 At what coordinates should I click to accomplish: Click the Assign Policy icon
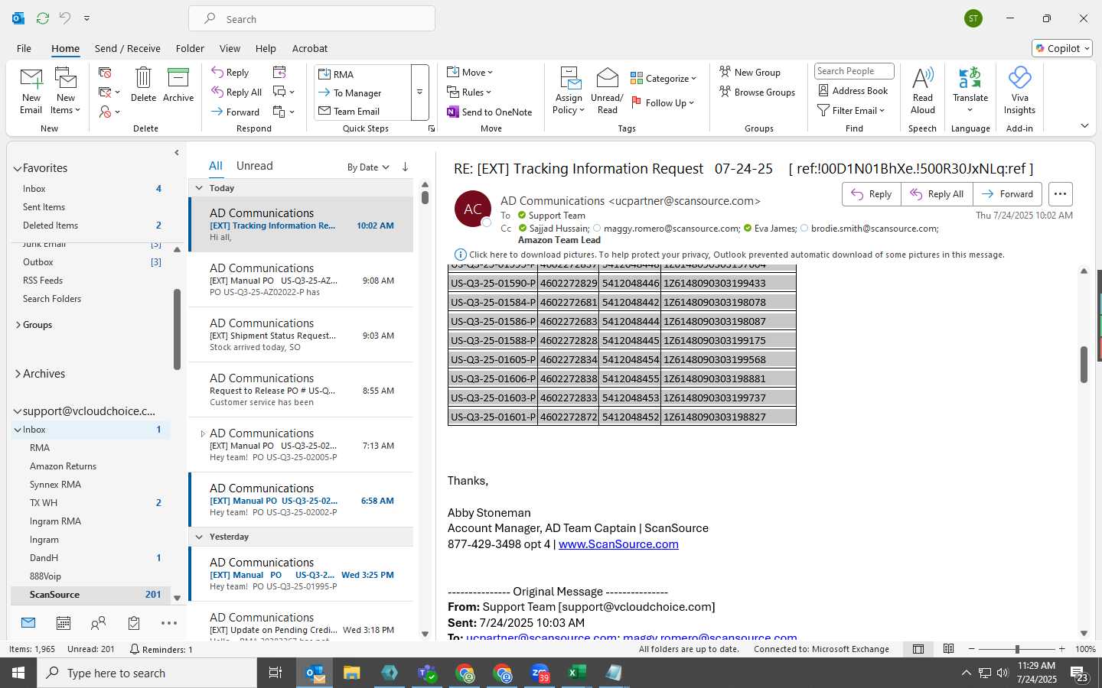[x=569, y=78]
